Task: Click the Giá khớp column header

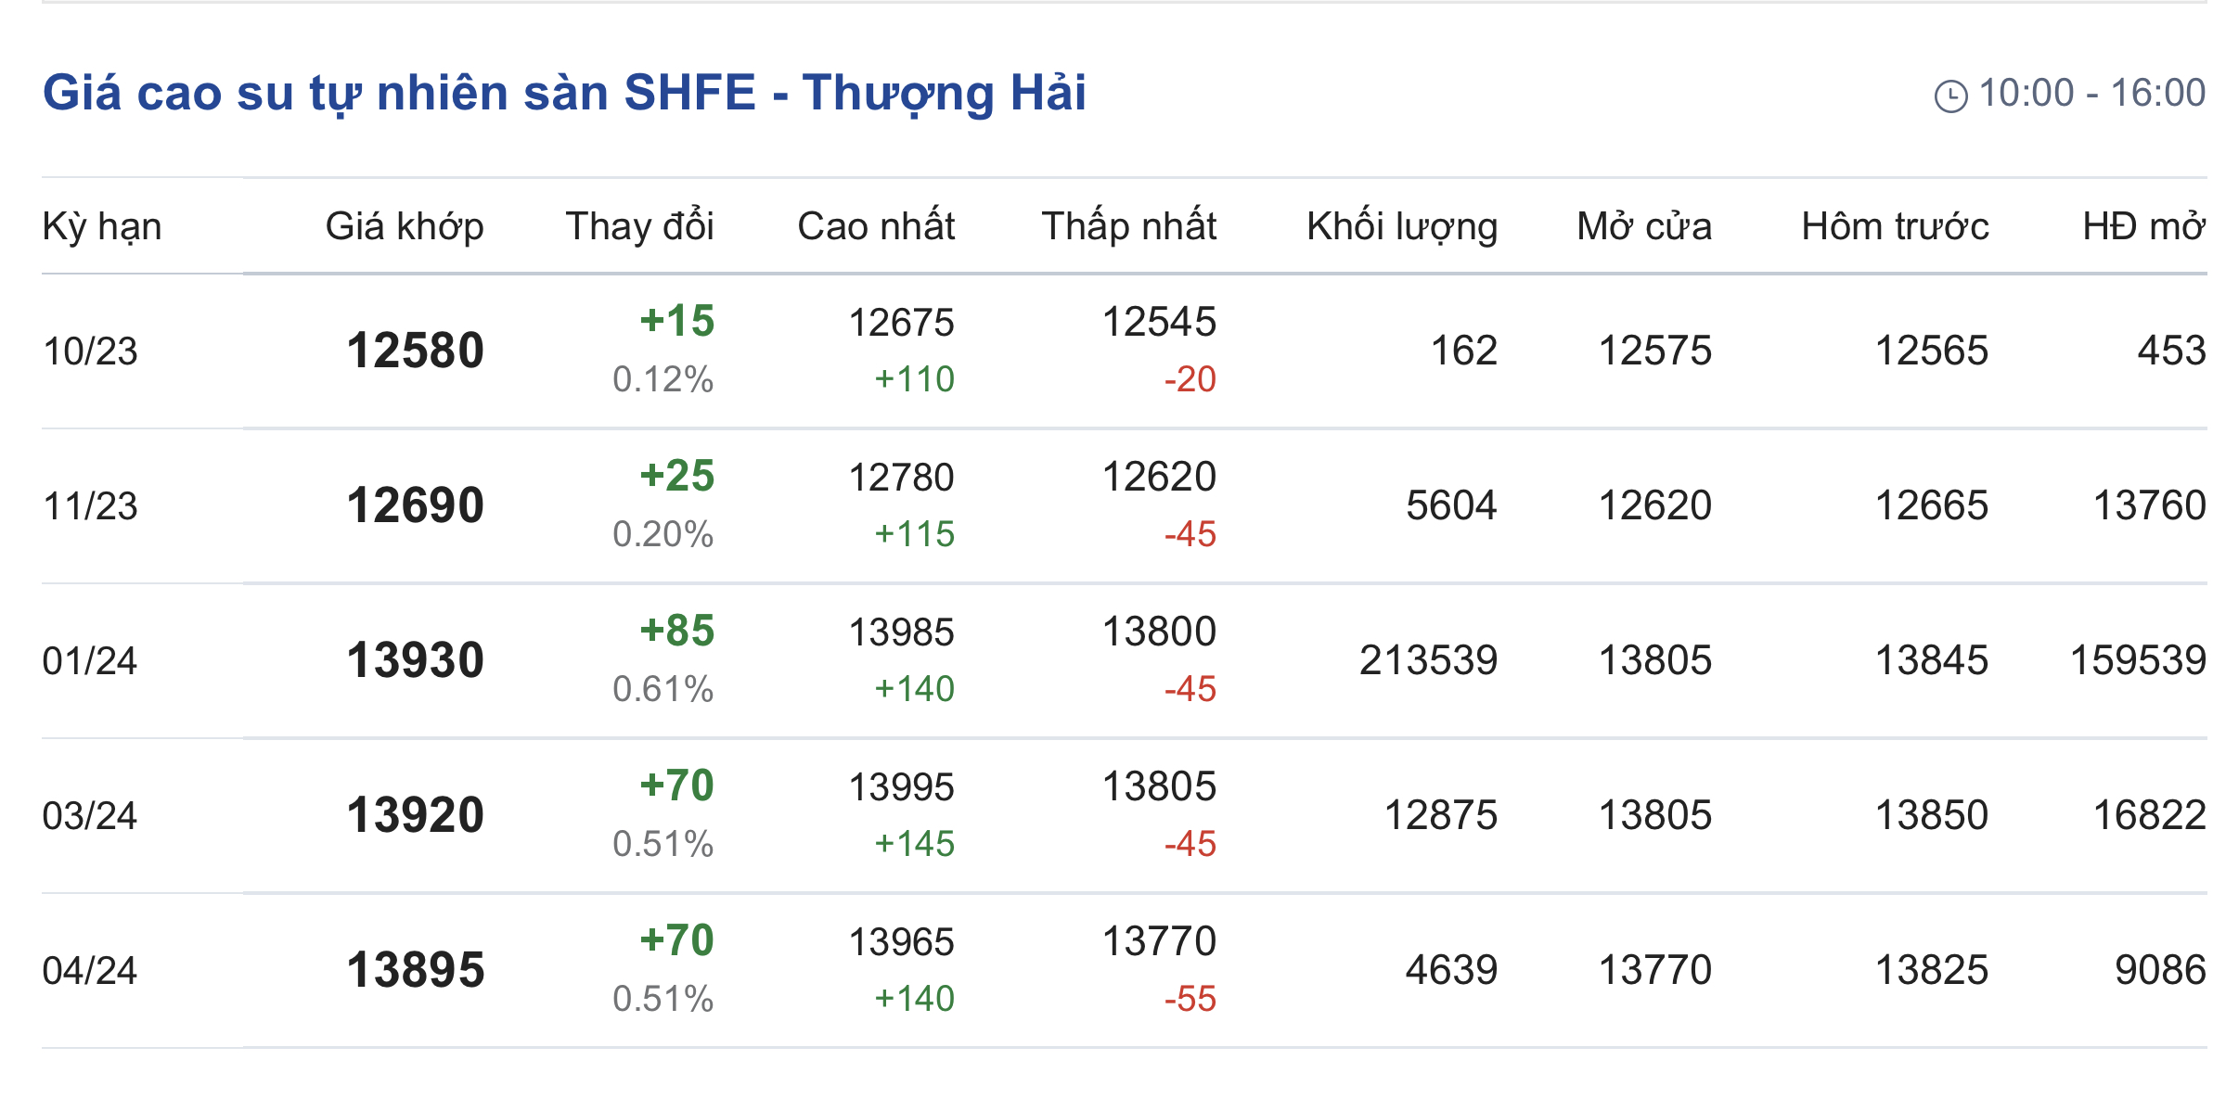Action: tap(405, 226)
